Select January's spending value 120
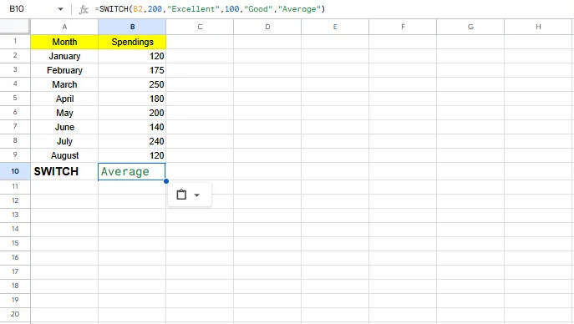 [132, 56]
